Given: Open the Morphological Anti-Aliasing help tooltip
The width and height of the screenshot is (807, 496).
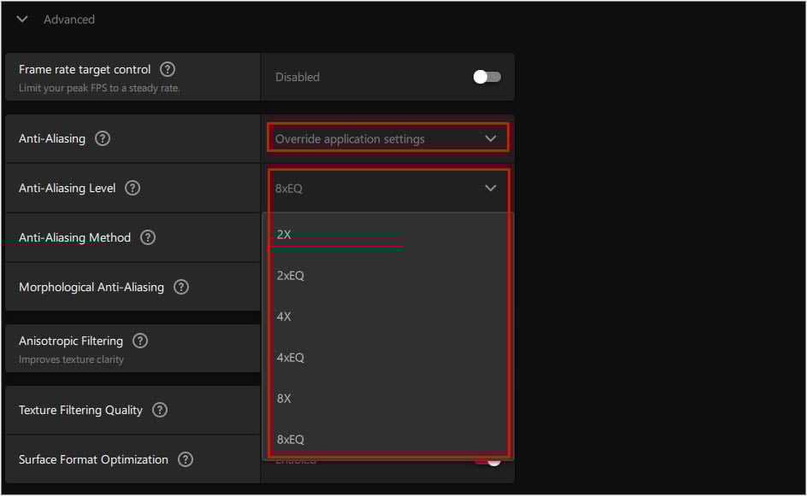Looking at the screenshot, I should (x=180, y=288).
